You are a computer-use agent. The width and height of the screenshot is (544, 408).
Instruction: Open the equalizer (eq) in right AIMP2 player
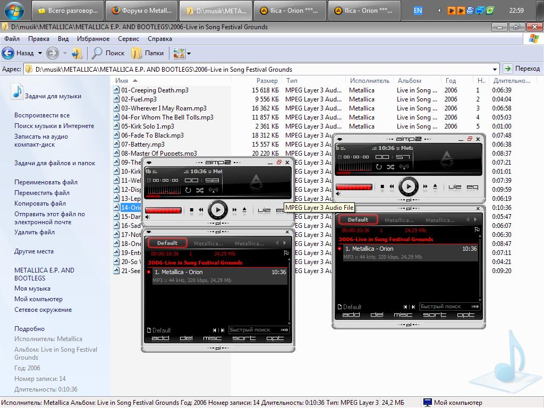tap(472, 187)
